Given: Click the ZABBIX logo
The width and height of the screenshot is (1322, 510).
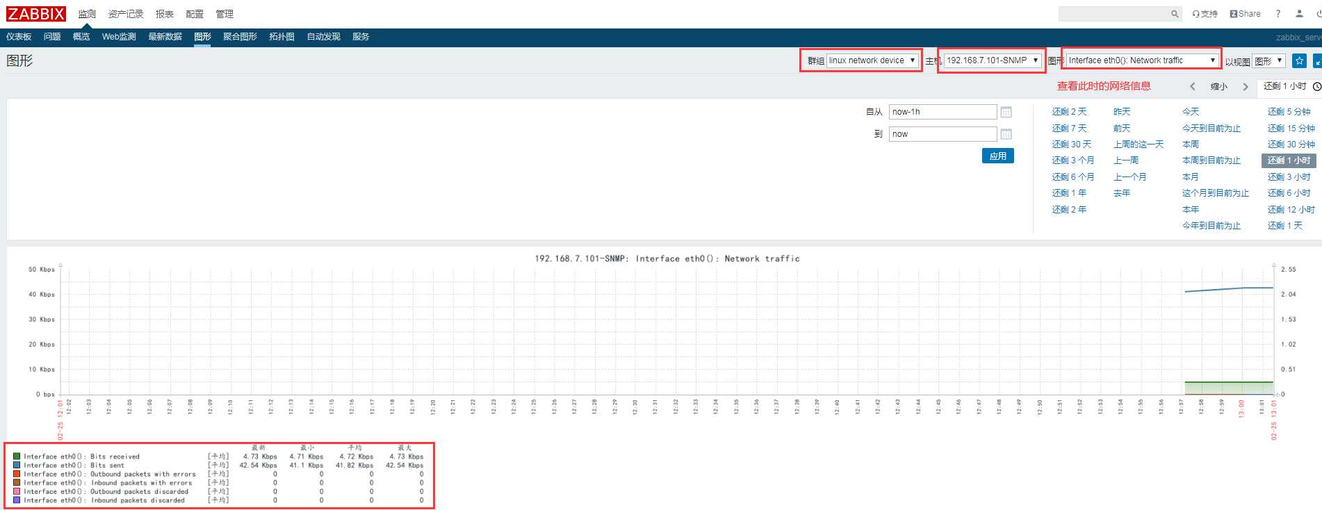Looking at the screenshot, I should 36,14.
